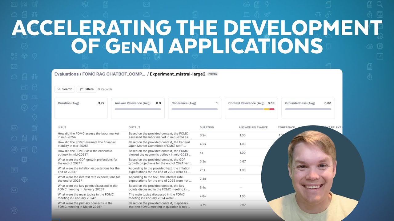
Task: Click answer relevance 0.67 in the GDP growth row
Action: click(x=243, y=161)
